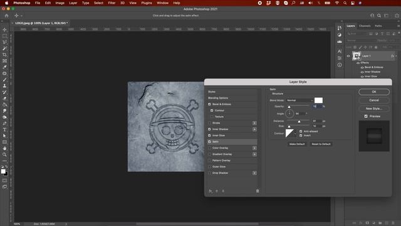Click OK in Layer Style dialog
This screenshot has height=226, width=401.
tap(374, 92)
